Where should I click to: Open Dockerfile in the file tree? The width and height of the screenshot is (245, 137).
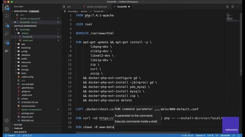[x=27, y=37]
